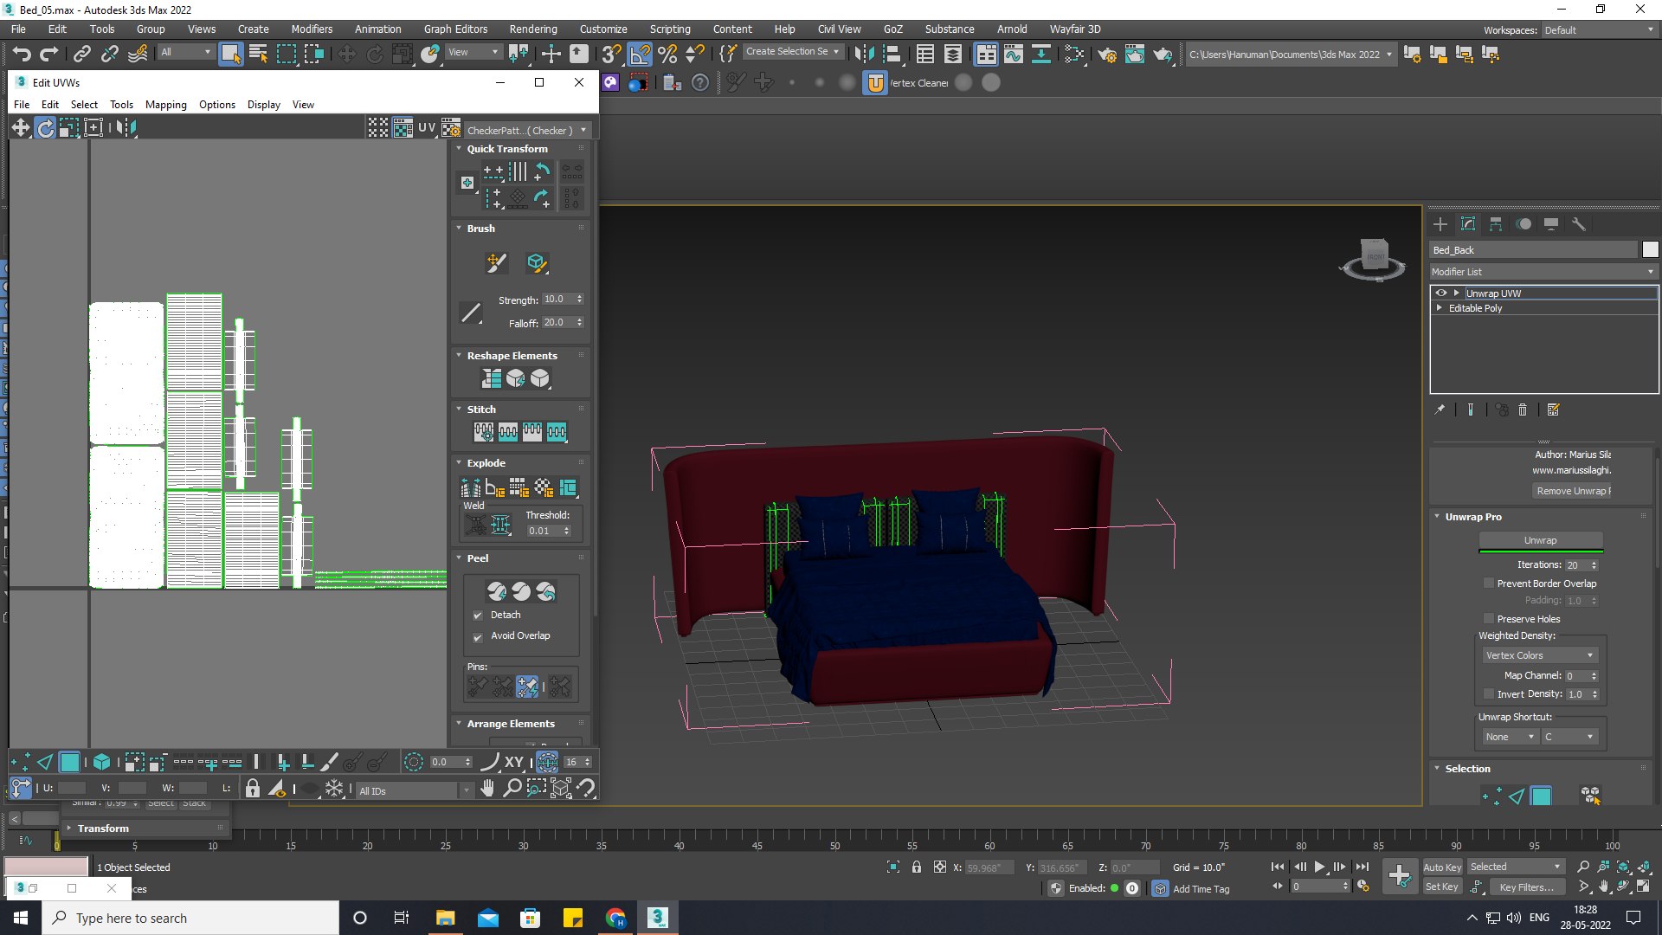1662x935 pixels.
Task: Click the Auto Key button
Action: click(x=1442, y=867)
